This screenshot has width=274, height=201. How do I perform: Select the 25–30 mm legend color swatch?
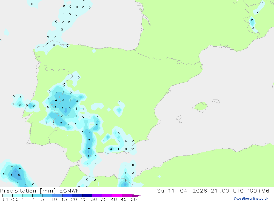(87, 196)
